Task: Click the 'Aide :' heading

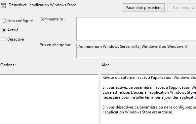Action: click(x=106, y=65)
